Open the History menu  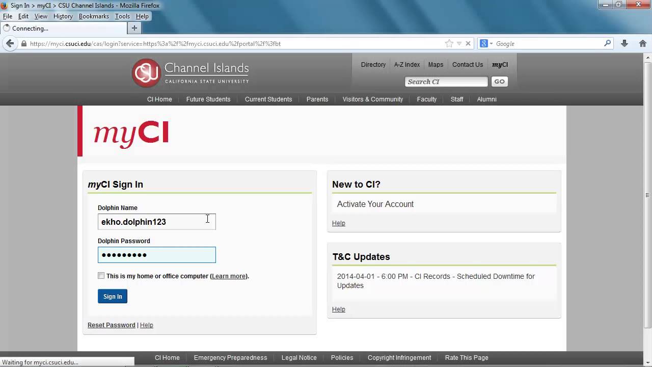63,16
